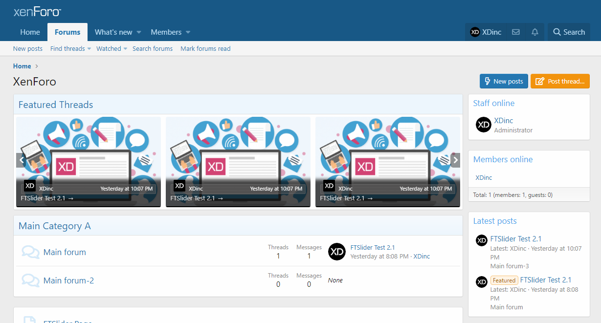Viewport: 601px width, 323px height.
Task: Click avatar on first featured slide
Action: coord(30,186)
